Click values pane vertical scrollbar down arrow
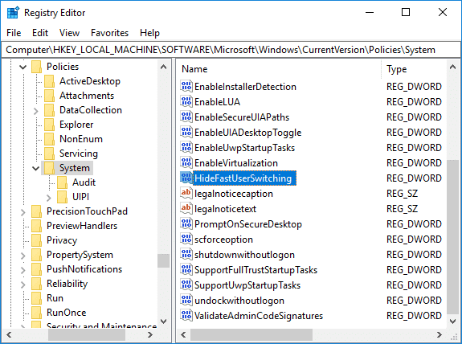This screenshot has height=344, width=462. click(x=453, y=321)
